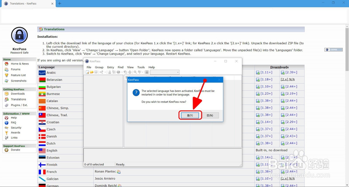
Task: Expand the Add Entry dropdown arrow
Action: (105, 72)
